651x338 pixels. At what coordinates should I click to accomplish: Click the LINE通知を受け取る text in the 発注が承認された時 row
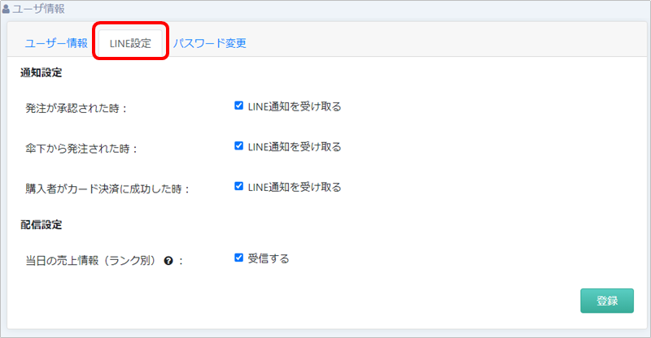pyautogui.click(x=294, y=106)
